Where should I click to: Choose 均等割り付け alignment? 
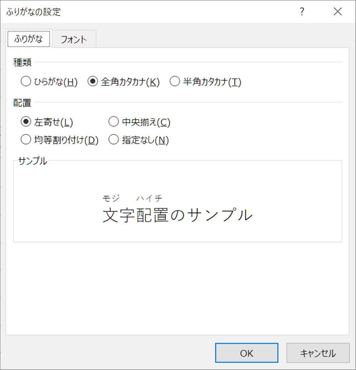click(x=26, y=140)
